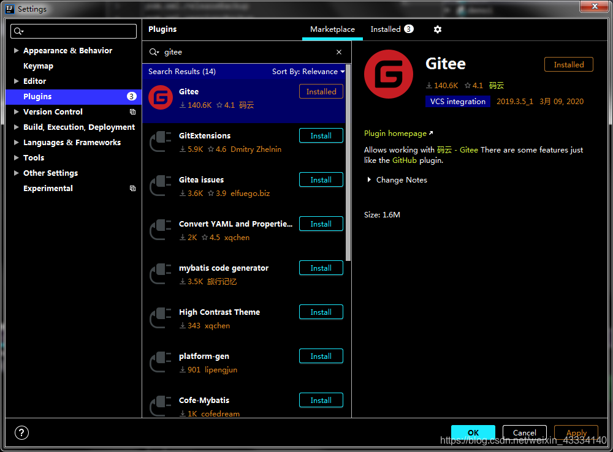Install the High Contrast Theme plugin
The width and height of the screenshot is (613, 452).
tap(321, 312)
